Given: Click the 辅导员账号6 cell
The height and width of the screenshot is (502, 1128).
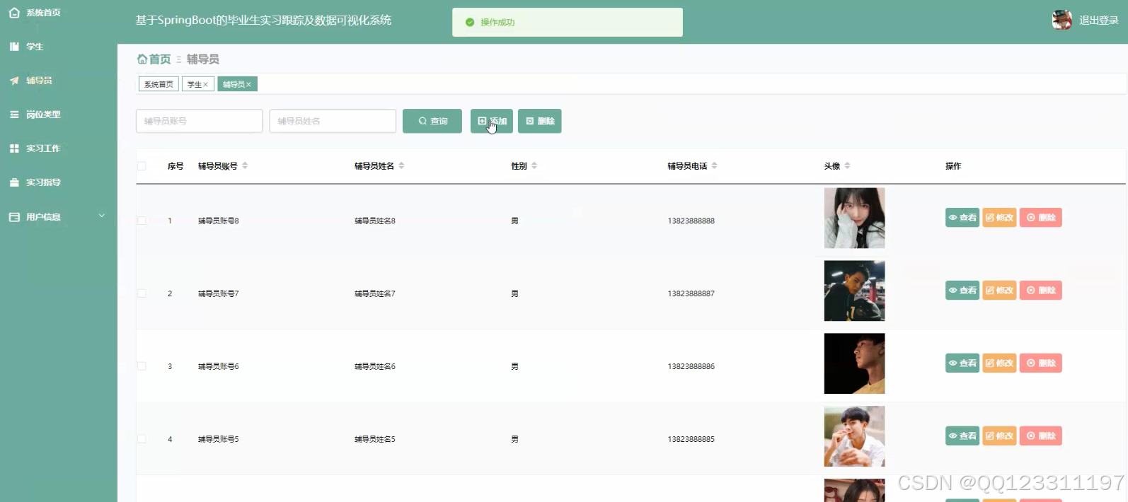Looking at the screenshot, I should [219, 366].
